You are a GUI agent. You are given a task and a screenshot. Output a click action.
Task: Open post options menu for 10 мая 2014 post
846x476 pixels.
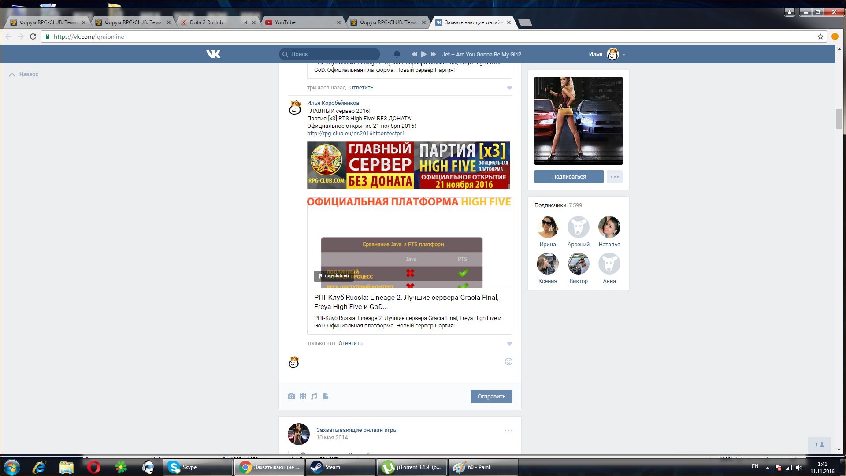click(508, 431)
